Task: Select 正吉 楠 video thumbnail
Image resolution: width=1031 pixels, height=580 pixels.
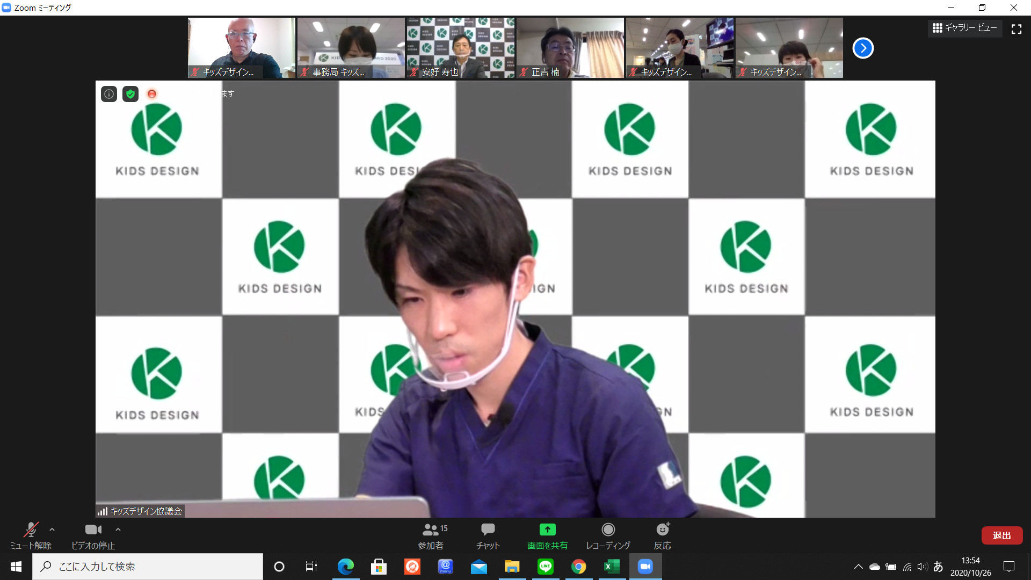Action: 570,48
